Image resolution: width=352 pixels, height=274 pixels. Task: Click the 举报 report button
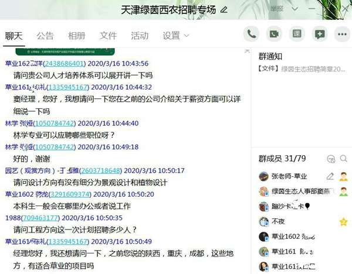click(x=277, y=9)
